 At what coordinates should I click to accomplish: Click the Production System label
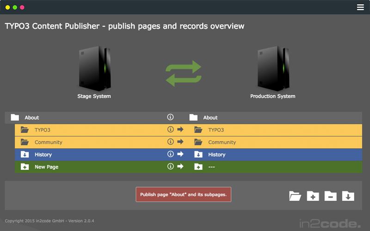tap(273, 96)
